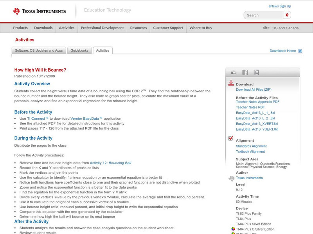Click the Activity Overview heading
313x234 pixels.
pos(32,84)
